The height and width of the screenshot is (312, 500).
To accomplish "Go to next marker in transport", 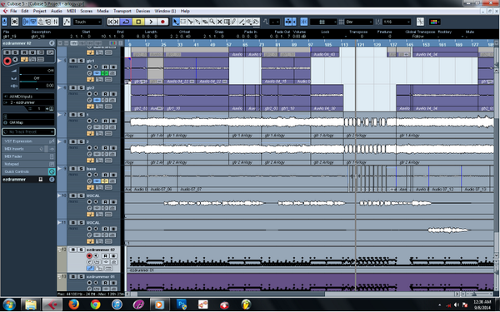I will point(117,22).
